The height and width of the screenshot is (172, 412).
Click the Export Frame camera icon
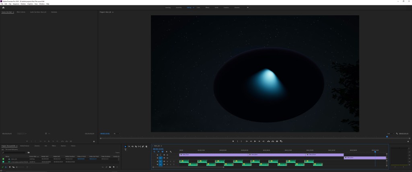coord(277,141)
